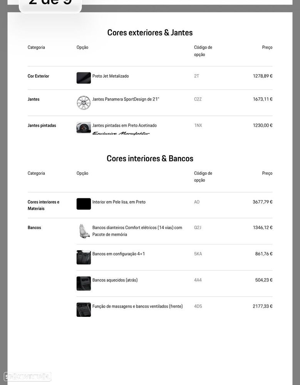Open the 4+1 seat configuration thumbnail
The width and height of the screenshot is (300, 385).
(x=84, y=257)
